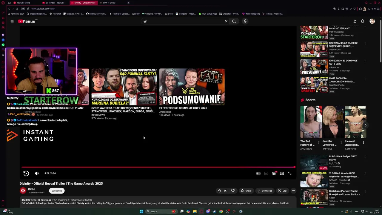Image resolution: width=382 pixels, height=215 pixels.
Task: Go back in browser history
Action: point(9,9)
